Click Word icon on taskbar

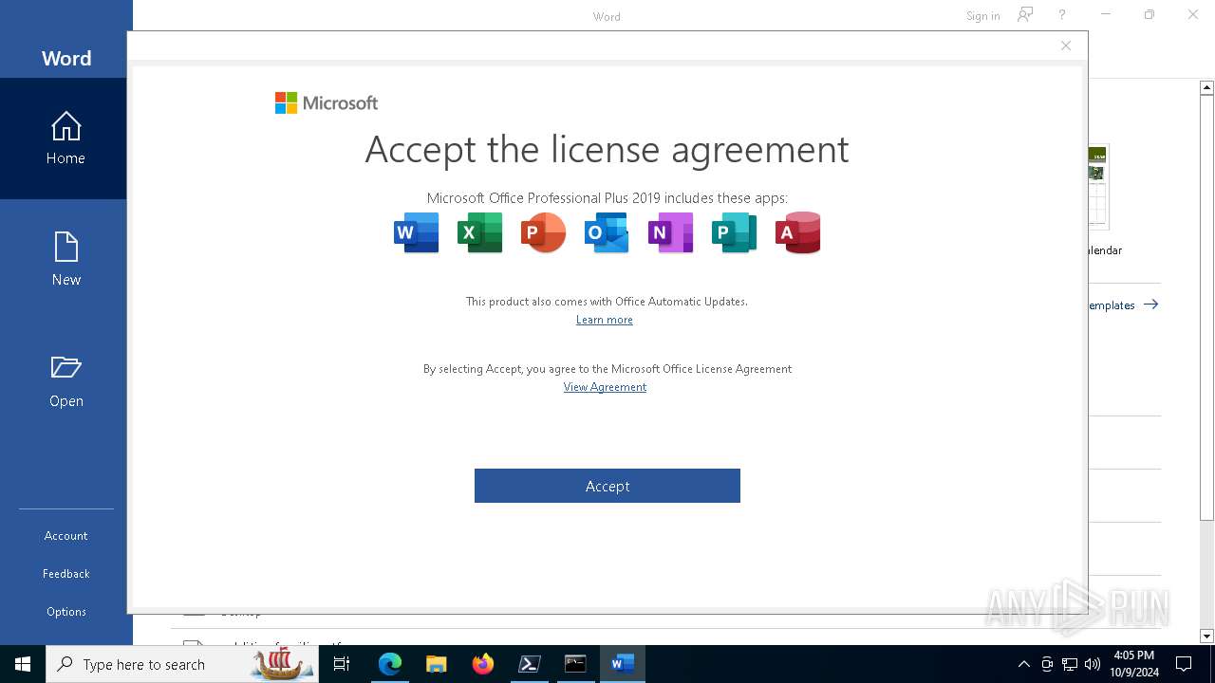(623, 664)
